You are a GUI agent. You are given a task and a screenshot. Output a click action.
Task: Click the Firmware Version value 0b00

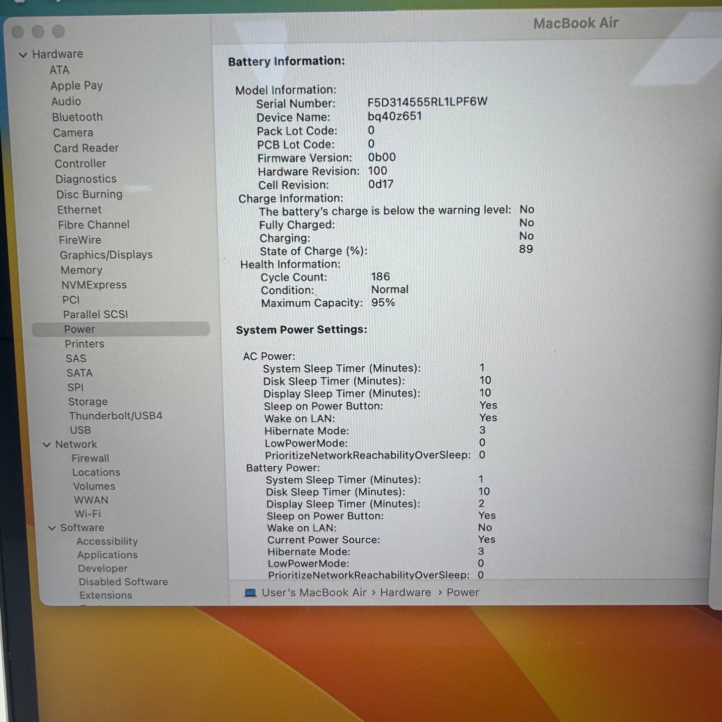pyautogui.click(x=382, y=157)
